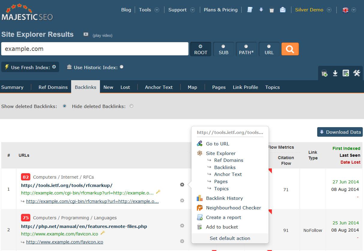Click the example.com search input field
The height and width of the screenshot is (251, 364).
(95, 49)
